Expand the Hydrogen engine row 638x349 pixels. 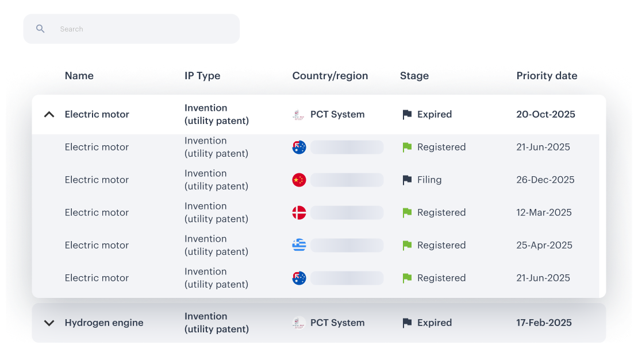[49, 323]
